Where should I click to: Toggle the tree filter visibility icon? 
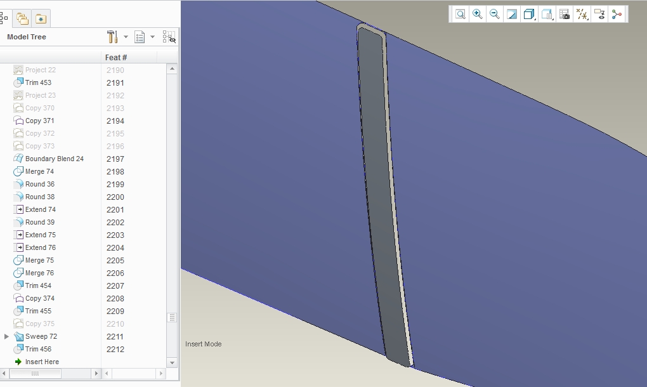point(169,37)
